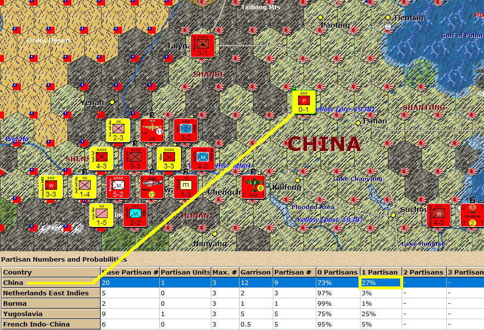The height and width of the screenshot is (330, 484).
Task: Click the Kaifeng city dot
Action: click(298, 180)
